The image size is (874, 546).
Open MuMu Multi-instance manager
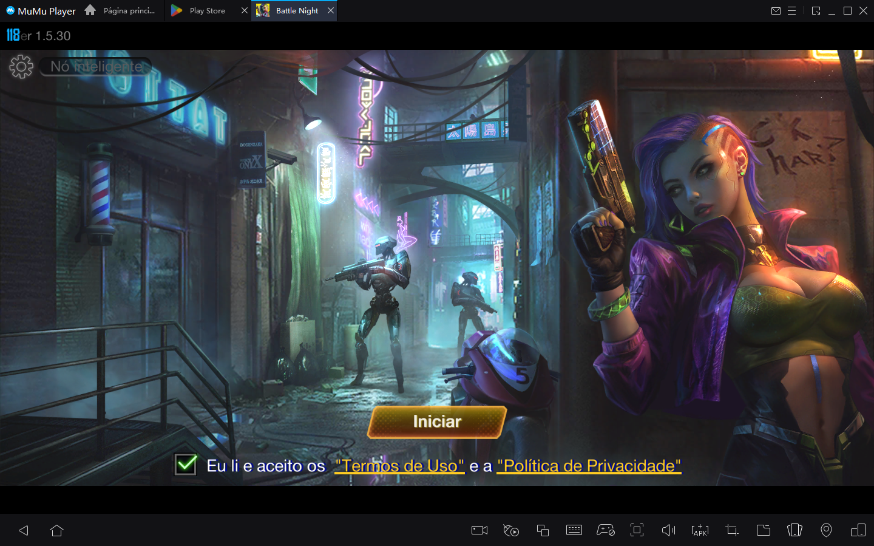pyautogui.click(x=542, y=530)
